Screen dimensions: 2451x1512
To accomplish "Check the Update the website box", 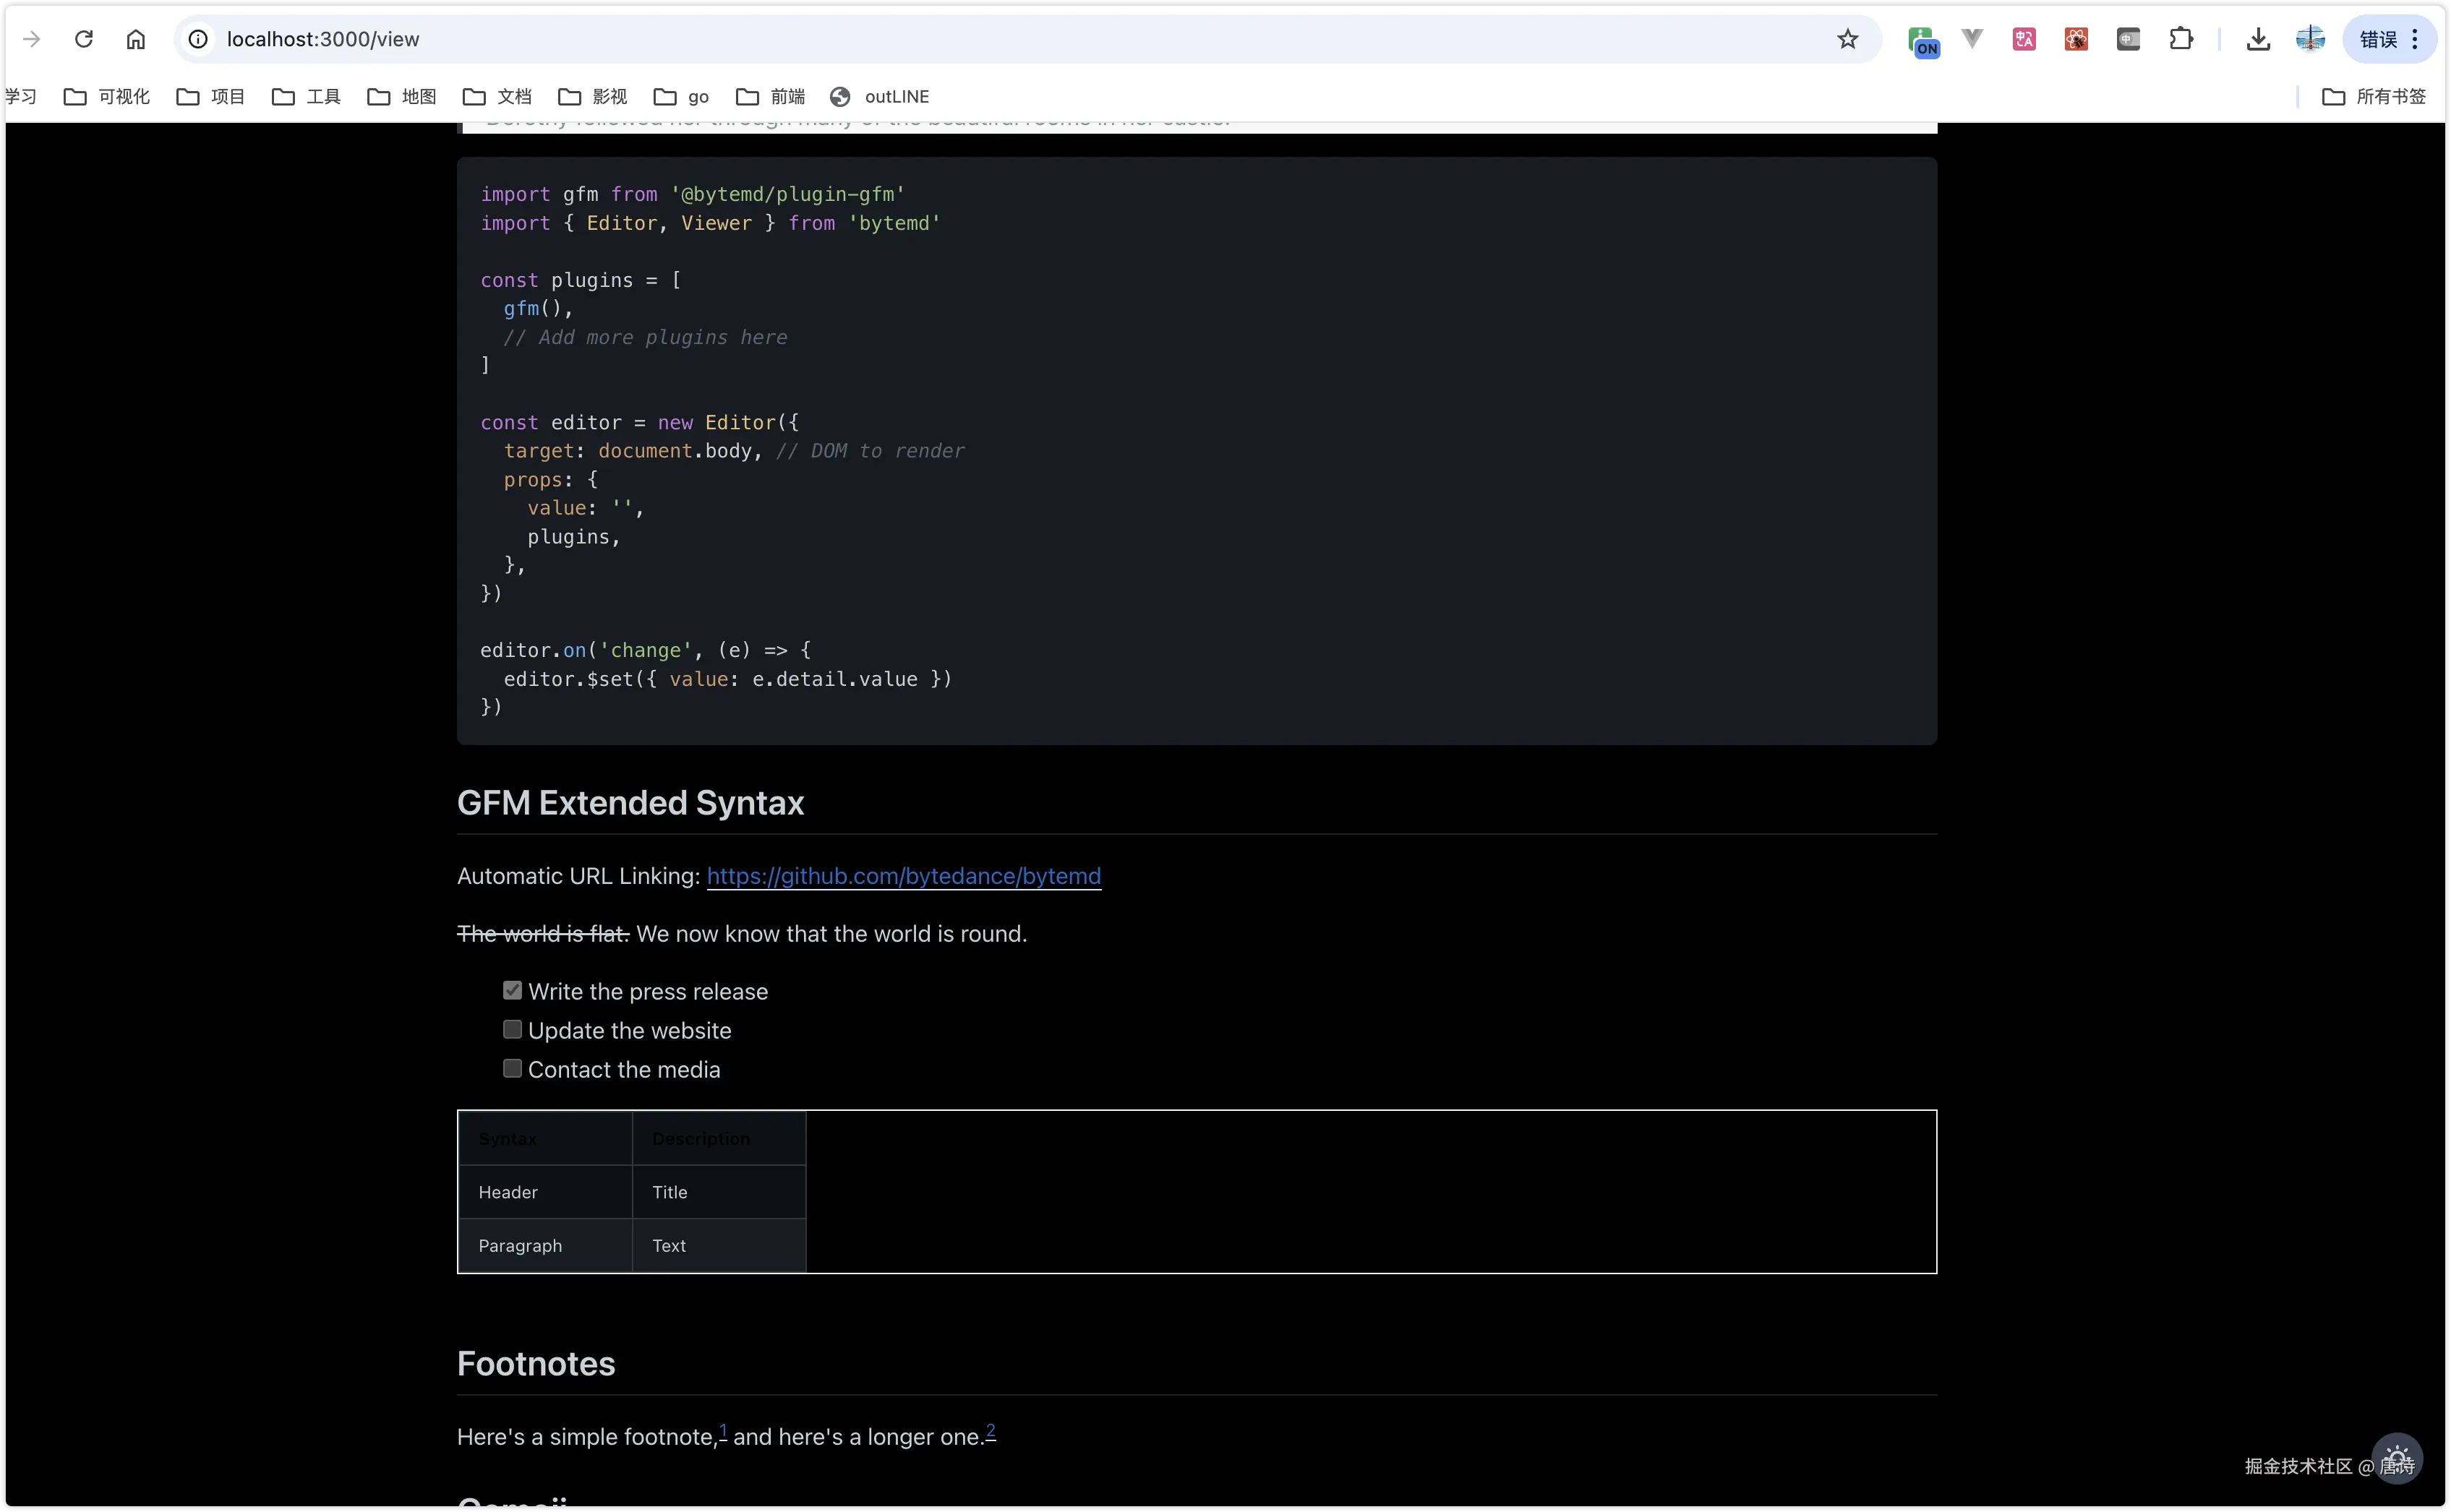I will click(x=512, y=1029).
